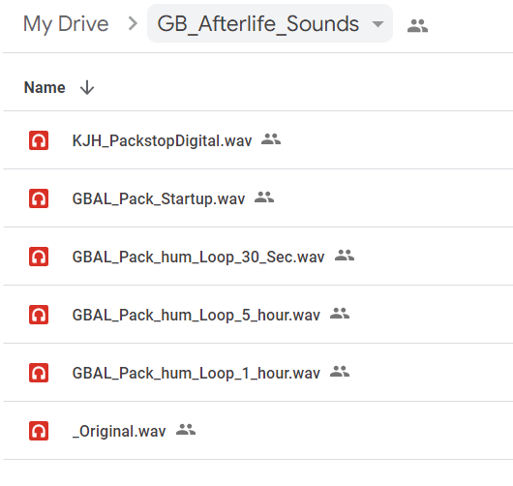This screenshot has width=513, height=486.
Task: Click the audio icon beside GBAL_Pack_hum_Loop_5_hour.wav
Action: pos(39,315)
